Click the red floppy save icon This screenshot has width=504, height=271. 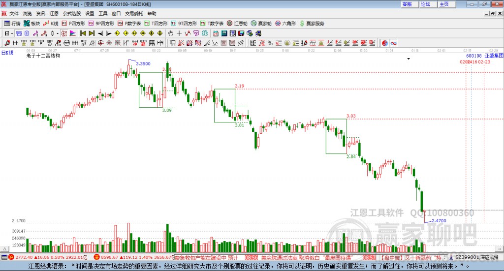[241, 33]
